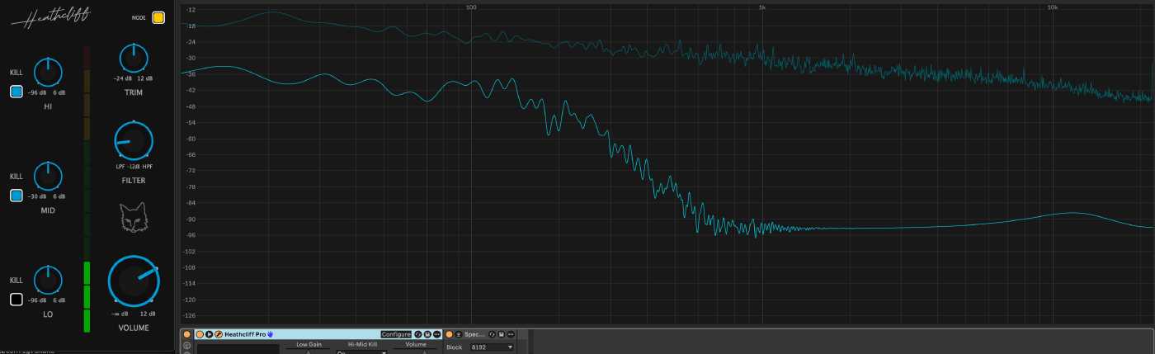Open the Hi-Mid Kill dropdown
1155x354 pixels.
[361, 352]
